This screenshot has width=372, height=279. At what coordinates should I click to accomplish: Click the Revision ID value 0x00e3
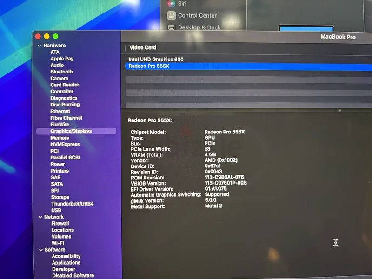coord(213,172)
